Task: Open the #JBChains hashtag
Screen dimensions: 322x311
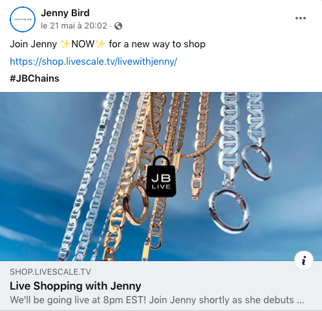Action: click(34, 78)
